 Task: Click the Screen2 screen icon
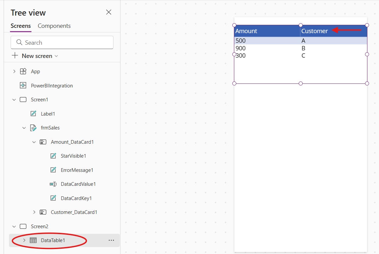coord(23,226)
